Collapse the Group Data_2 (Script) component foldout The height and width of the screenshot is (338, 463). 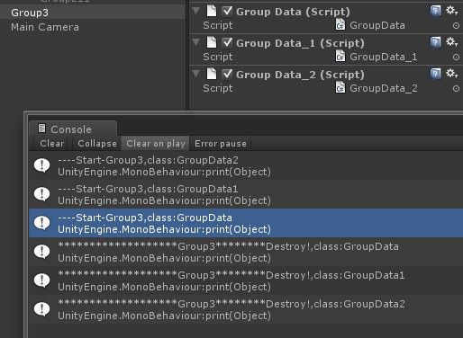196,74
